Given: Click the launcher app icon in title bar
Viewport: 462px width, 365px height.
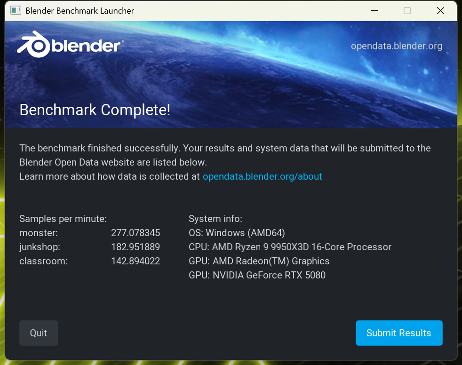Looking at the screenshot, I should point(16,11).
